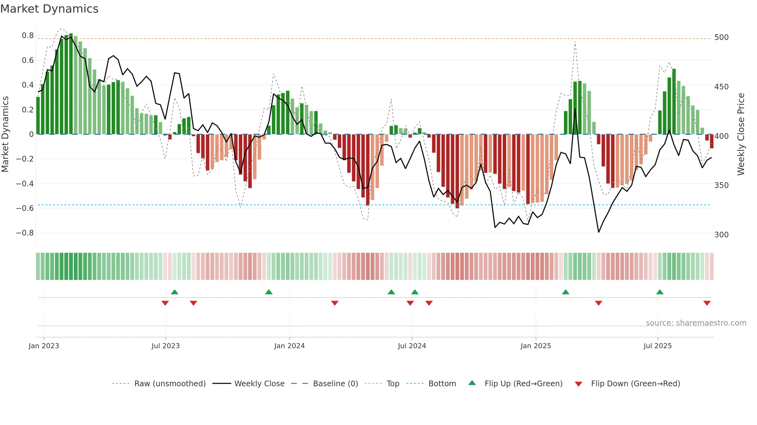757x425 pixels.
Task: Toggle the 'Bottom' legend label
Action: [x=442, y=383]
